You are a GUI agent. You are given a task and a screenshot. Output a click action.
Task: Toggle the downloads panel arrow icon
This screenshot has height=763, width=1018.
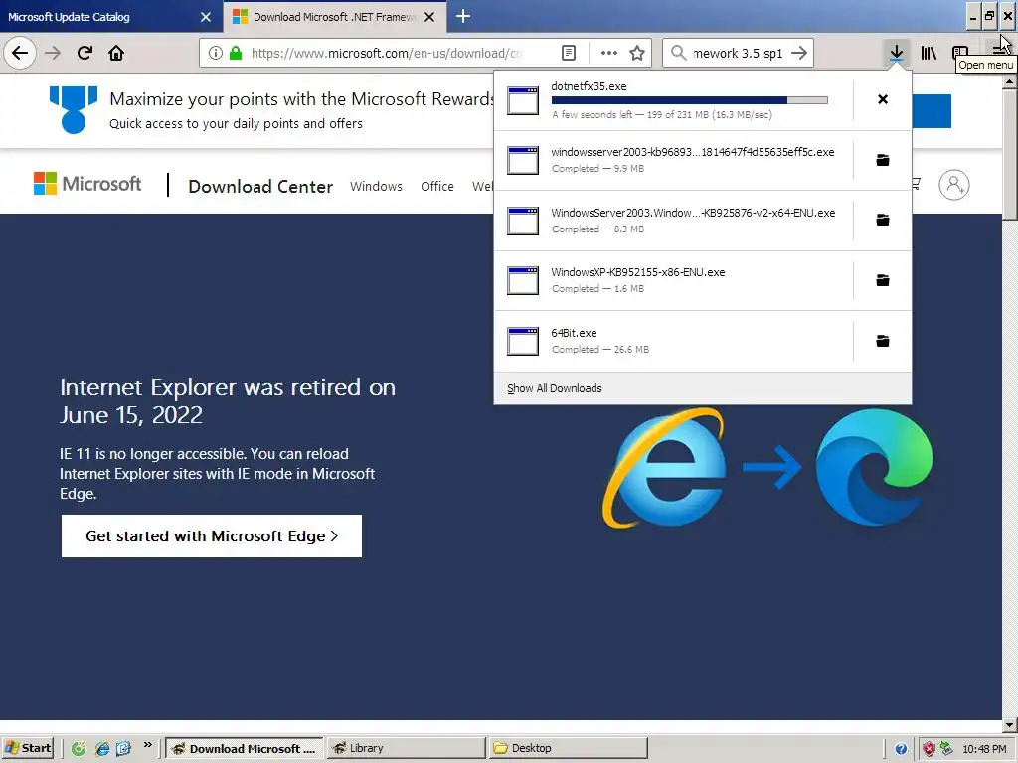point(897,53)
